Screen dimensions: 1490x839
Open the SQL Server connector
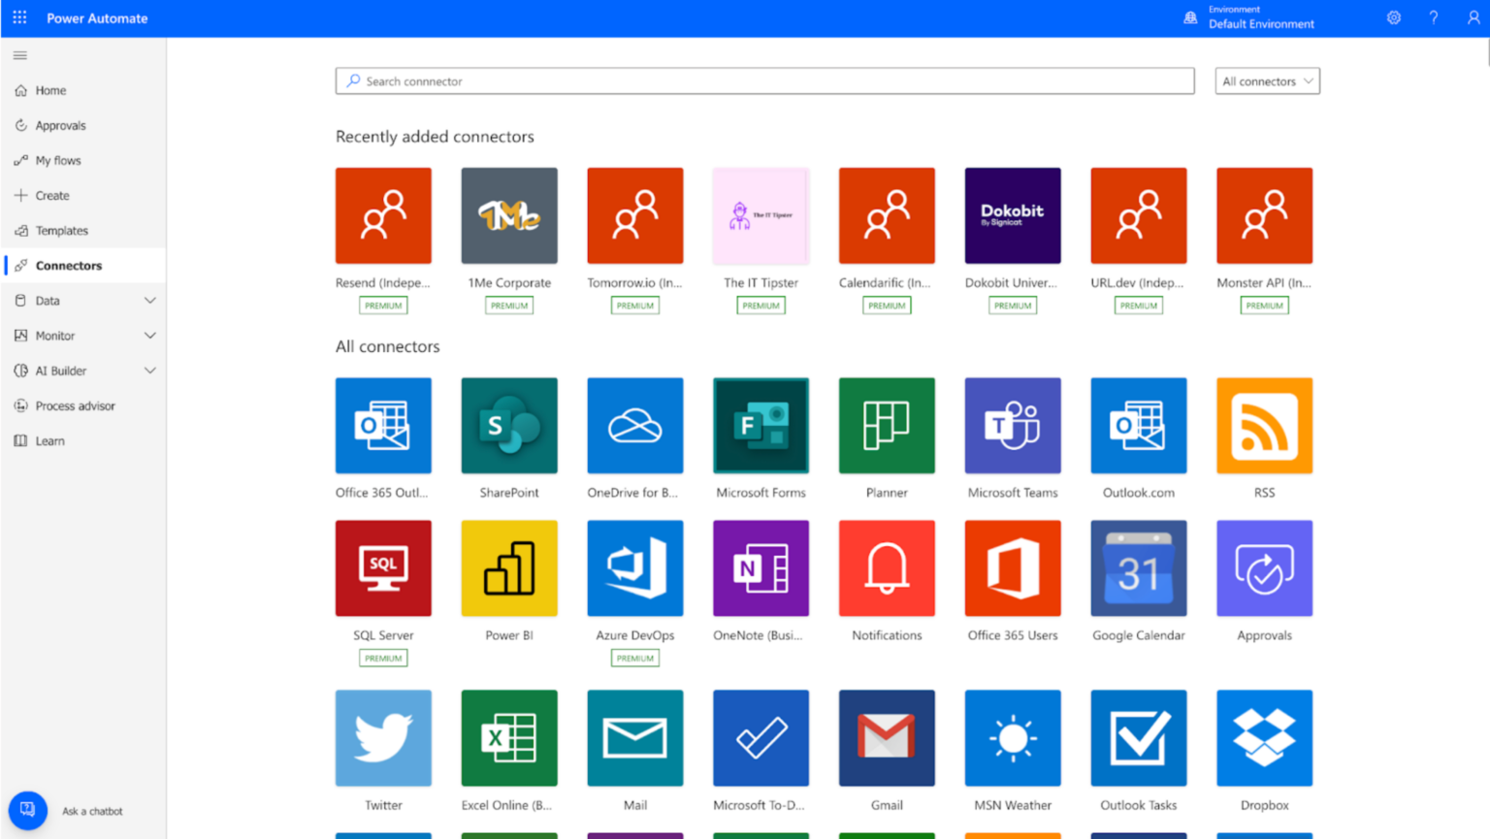coord(383,567)
